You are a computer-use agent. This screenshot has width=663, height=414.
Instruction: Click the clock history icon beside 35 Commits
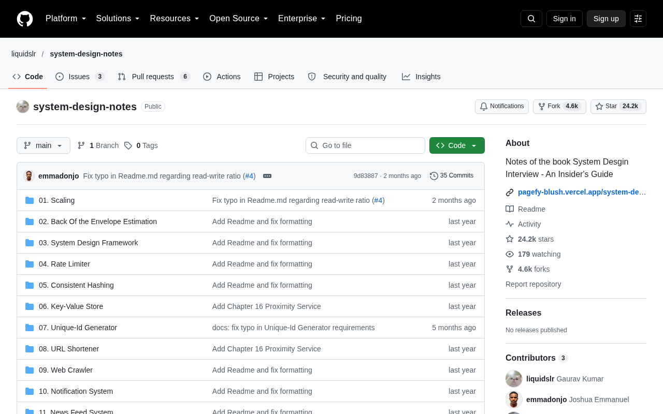(434, 176)
